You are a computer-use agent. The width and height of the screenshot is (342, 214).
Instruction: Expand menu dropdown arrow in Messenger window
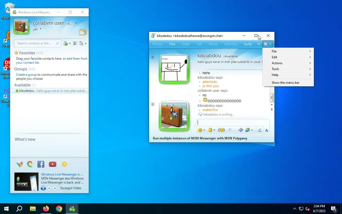(x=85, y=44)
